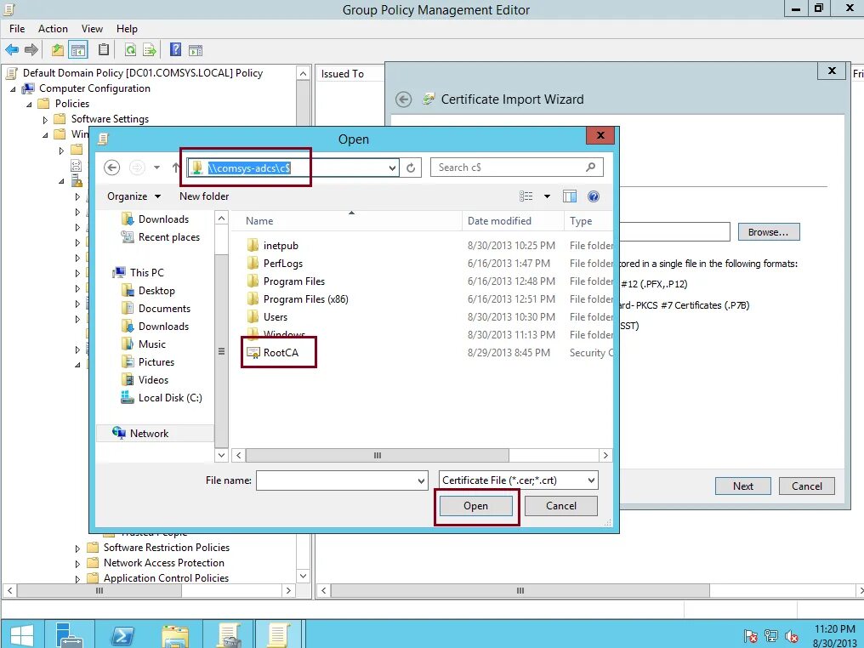Click the Browse... button in the wizard
This screenshot has height=648, width=864.
(x=768, y=232)
